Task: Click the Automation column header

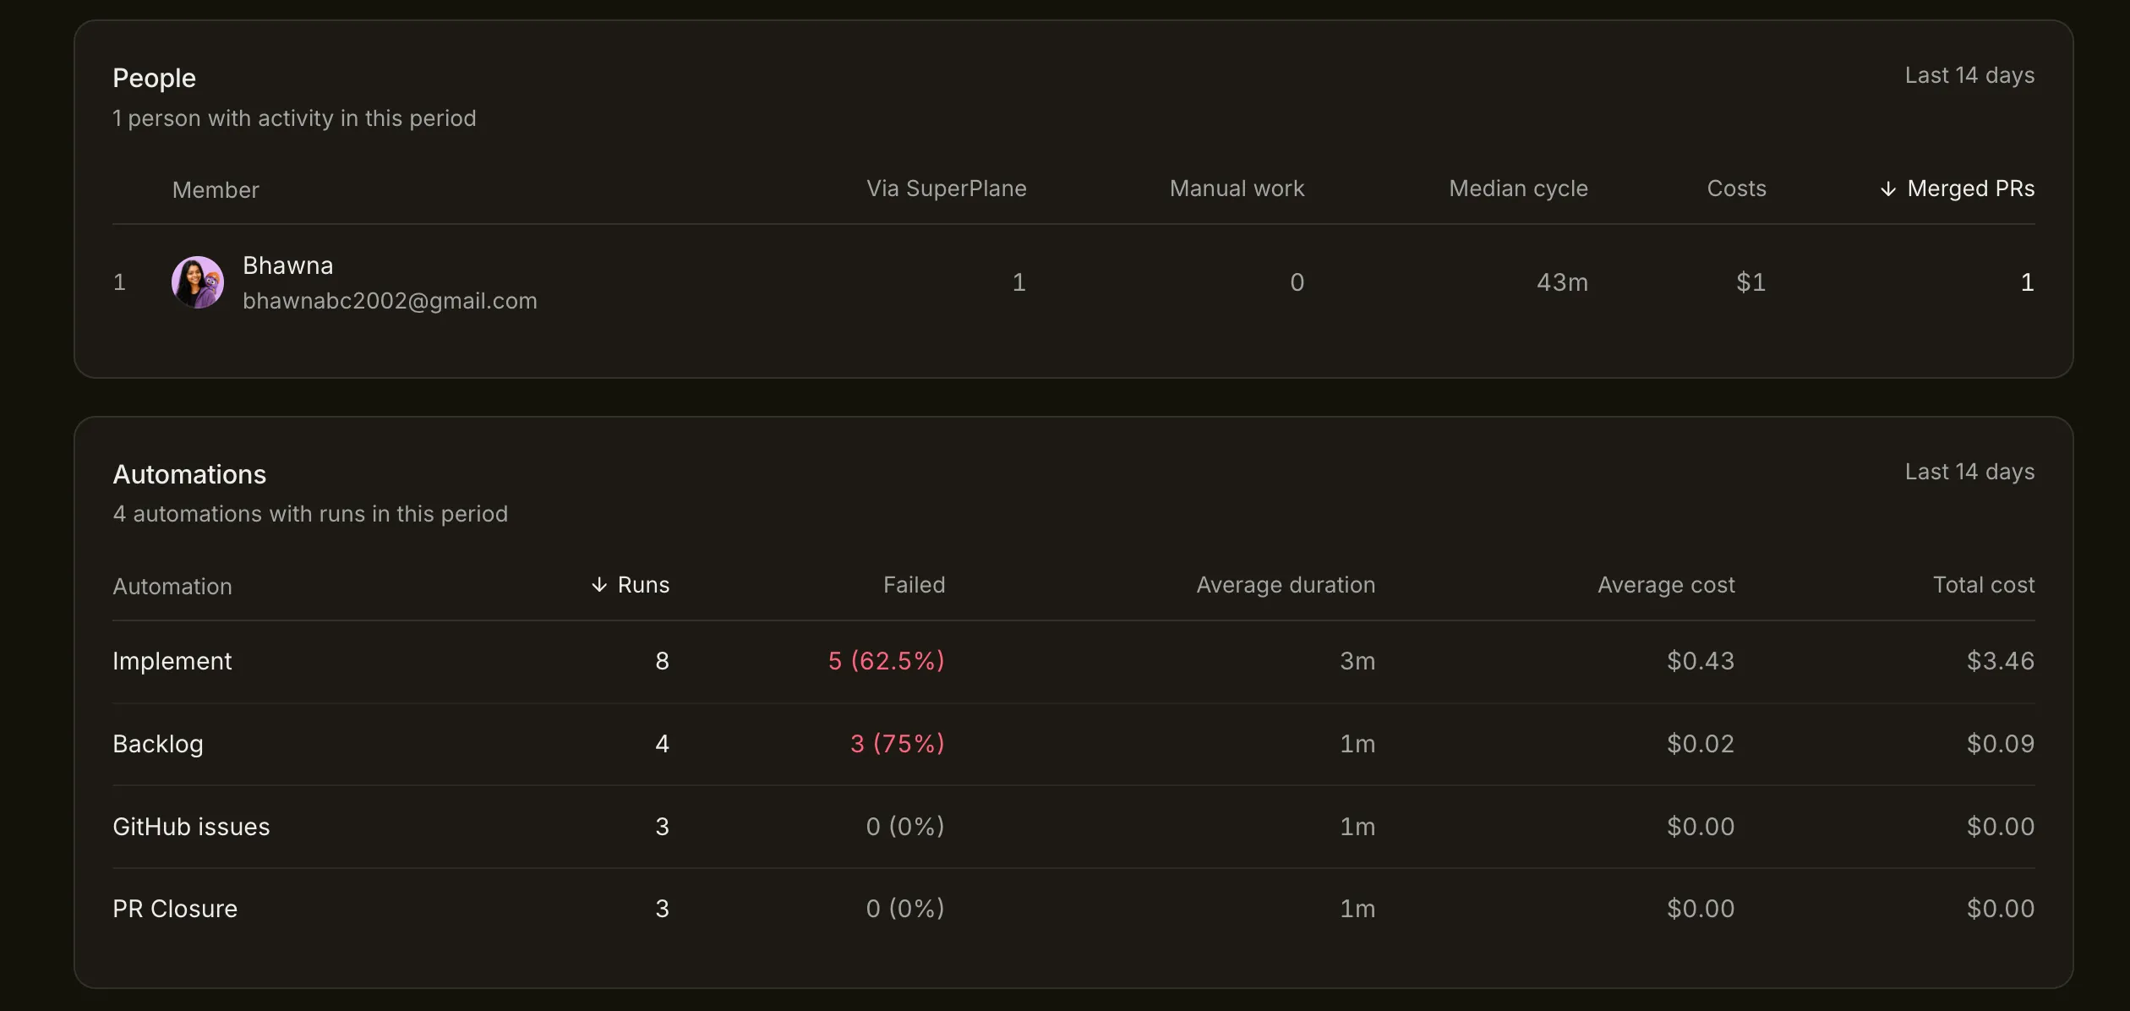Action: pyautogui.click(x=172, y=587)
